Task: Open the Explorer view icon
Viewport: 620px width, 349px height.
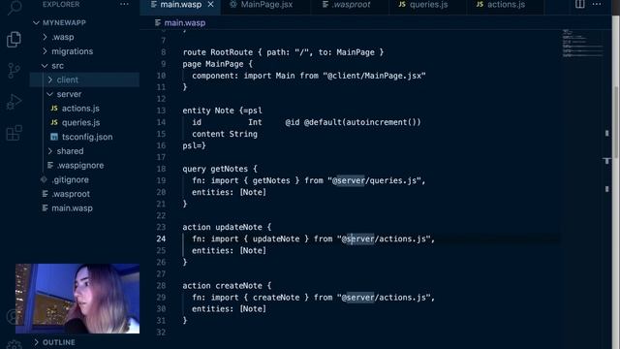Action: tap(15, 40)
